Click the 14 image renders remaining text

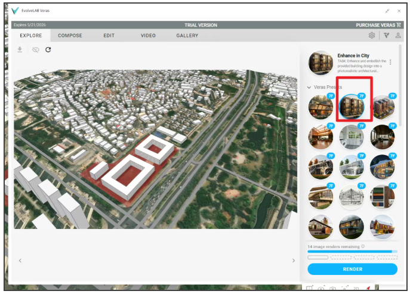point(334,246)
